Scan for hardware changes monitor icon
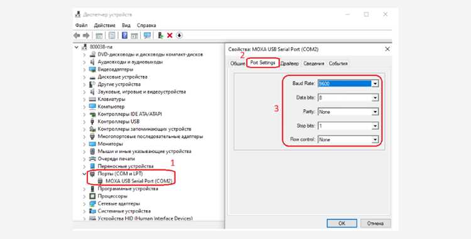This screenshot has width=471, height=239. 147,36
